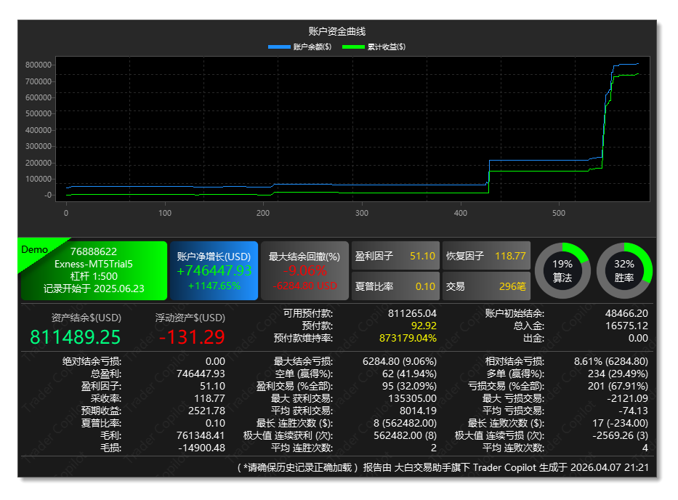Click the 19% 算法 donut gauge
678x500 pixels.
(562, 270)
